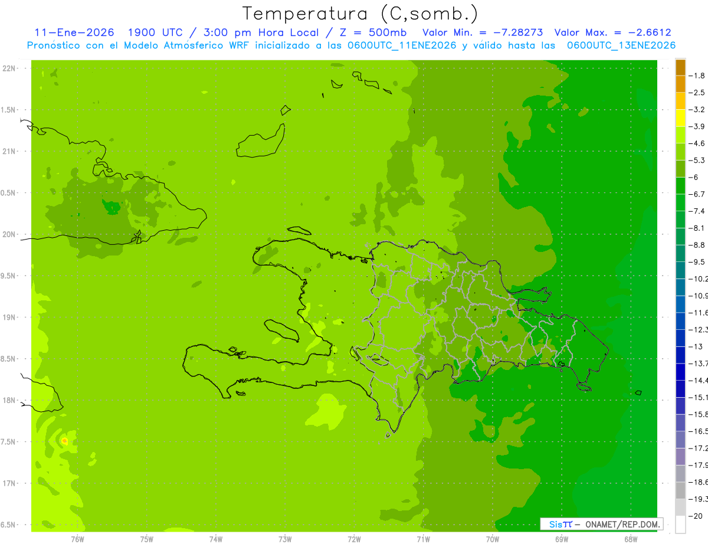Click the "20N" latitude axis label
Viewport: 708px width, 547px height.
(9, 234)
